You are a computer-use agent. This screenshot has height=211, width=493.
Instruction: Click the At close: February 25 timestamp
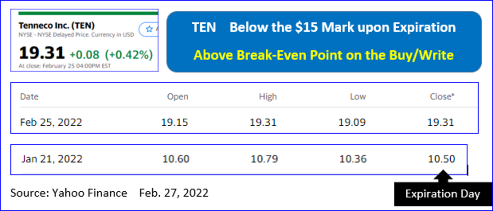(65, 66)
